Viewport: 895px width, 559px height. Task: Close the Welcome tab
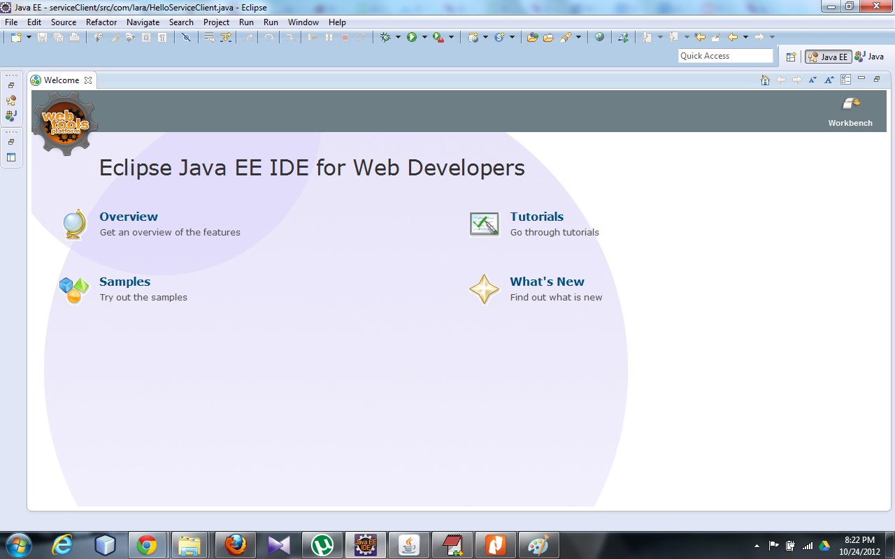point(88,80)
